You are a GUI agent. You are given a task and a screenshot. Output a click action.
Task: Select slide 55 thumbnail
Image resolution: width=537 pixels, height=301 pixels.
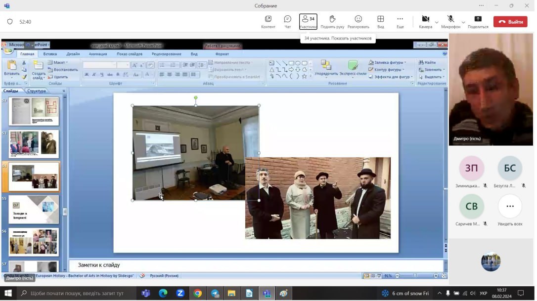(x=34, y=209)
